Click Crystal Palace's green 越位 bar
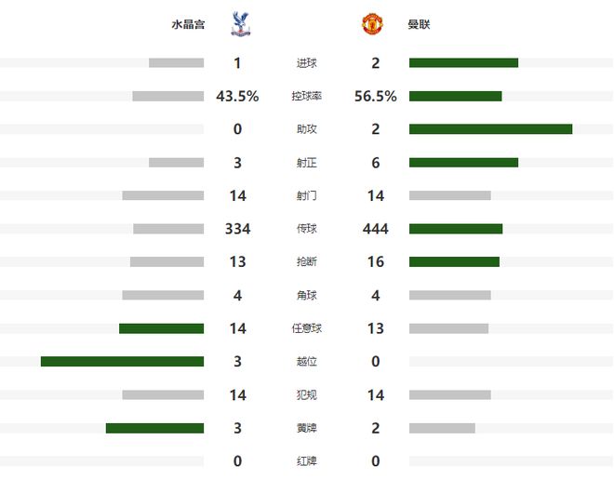 pyautogui.click(x=122, y=362)
